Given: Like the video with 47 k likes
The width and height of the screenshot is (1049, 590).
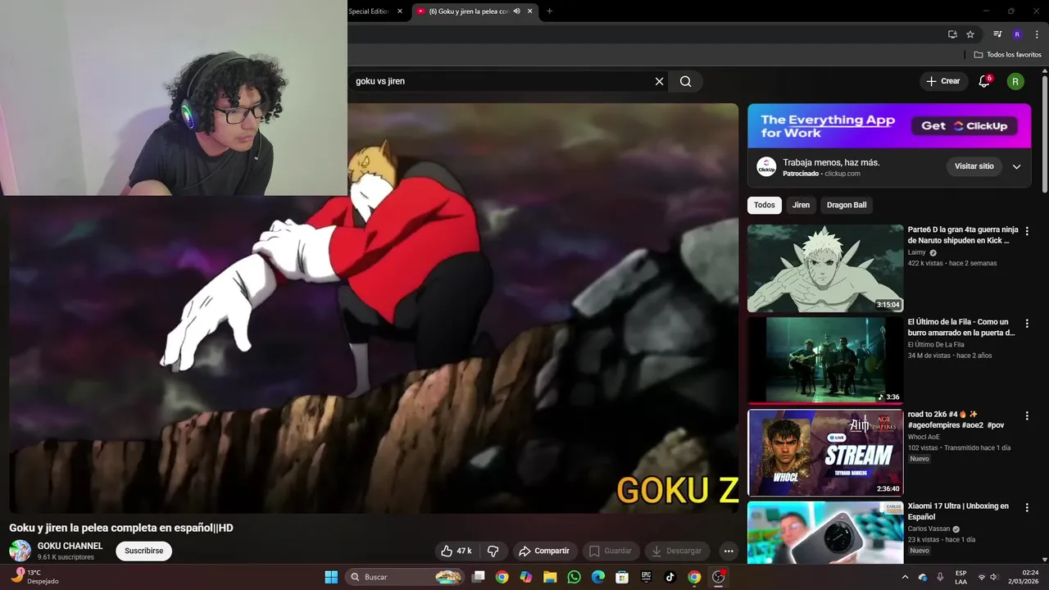Looking at the screenshot, I should [456, 551].
